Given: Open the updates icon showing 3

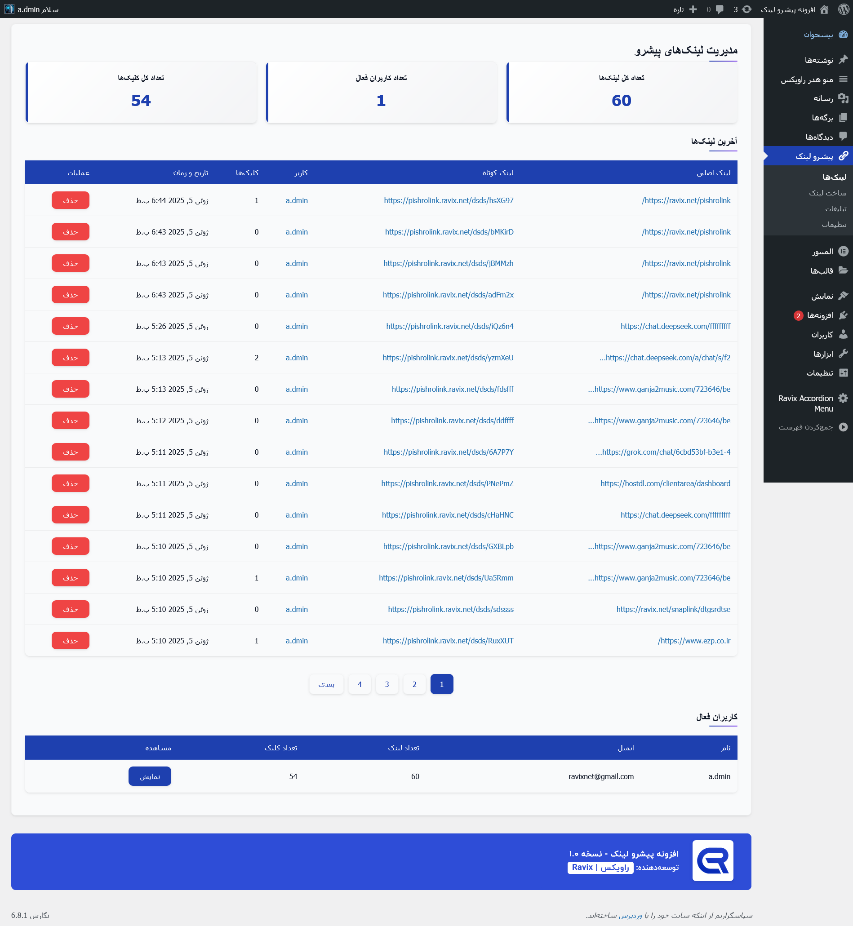Looking at the screenshot, I should point(747,9).
